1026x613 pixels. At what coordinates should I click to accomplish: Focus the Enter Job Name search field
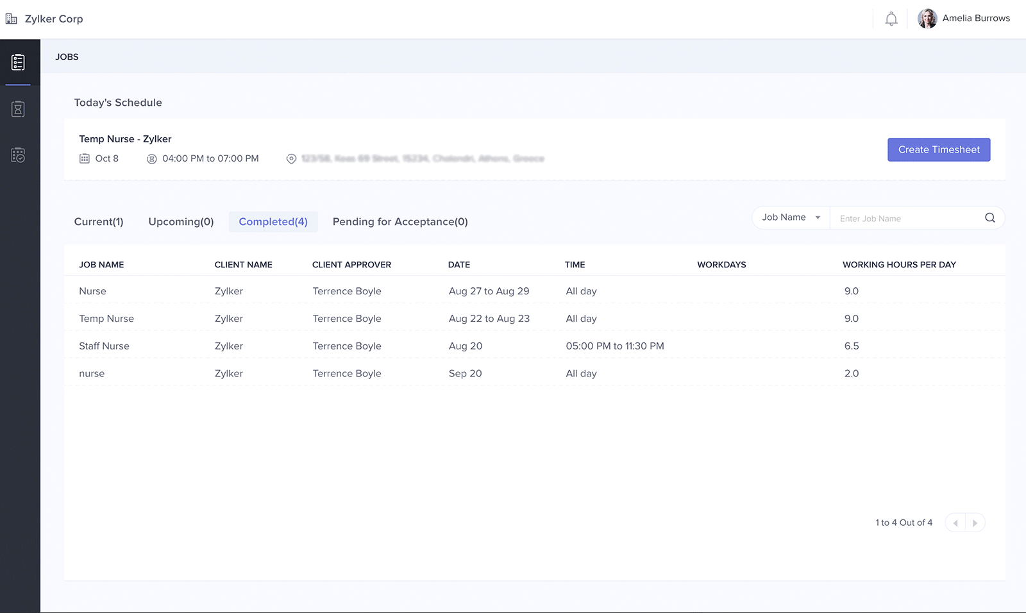[x=907, y=219]
